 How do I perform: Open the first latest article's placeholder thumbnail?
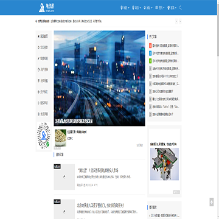pos(64,177)
